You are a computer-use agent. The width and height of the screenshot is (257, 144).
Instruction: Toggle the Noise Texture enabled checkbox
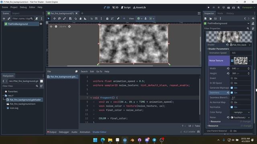[x=232, y=60]
